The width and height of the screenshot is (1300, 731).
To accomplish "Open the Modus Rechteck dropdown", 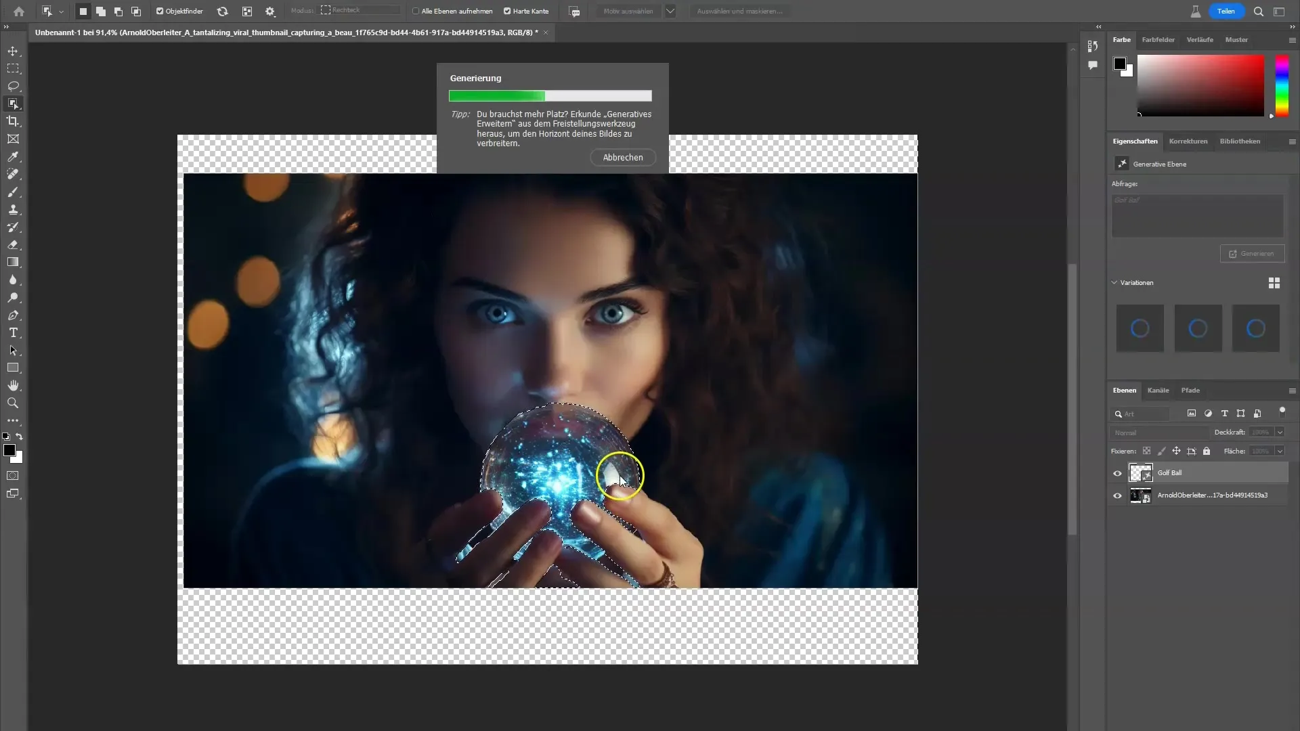I will coord(360,10).
